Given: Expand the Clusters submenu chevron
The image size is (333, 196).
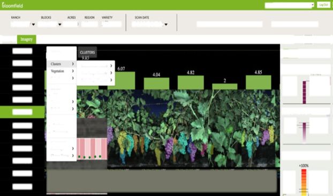Looking at the screenshot, I should coord(73,64).
